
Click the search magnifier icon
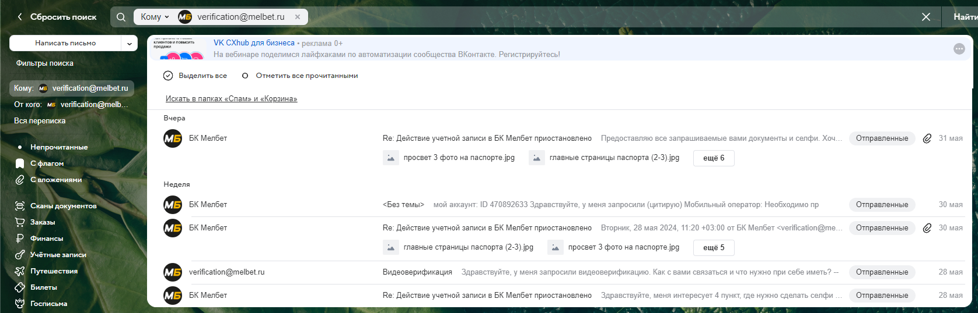[x=121, y=17]
